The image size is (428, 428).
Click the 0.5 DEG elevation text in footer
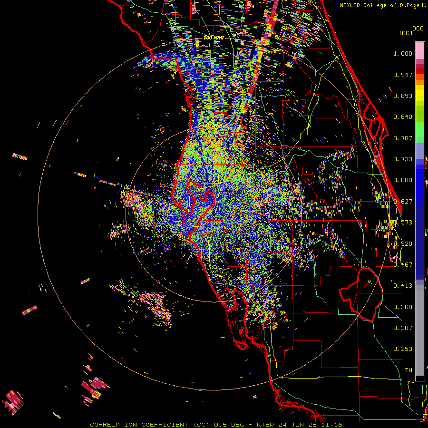[229, 425]
